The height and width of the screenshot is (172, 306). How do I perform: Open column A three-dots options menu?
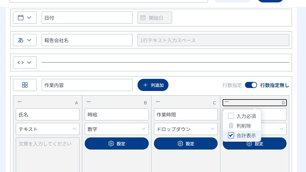(20, 102)
